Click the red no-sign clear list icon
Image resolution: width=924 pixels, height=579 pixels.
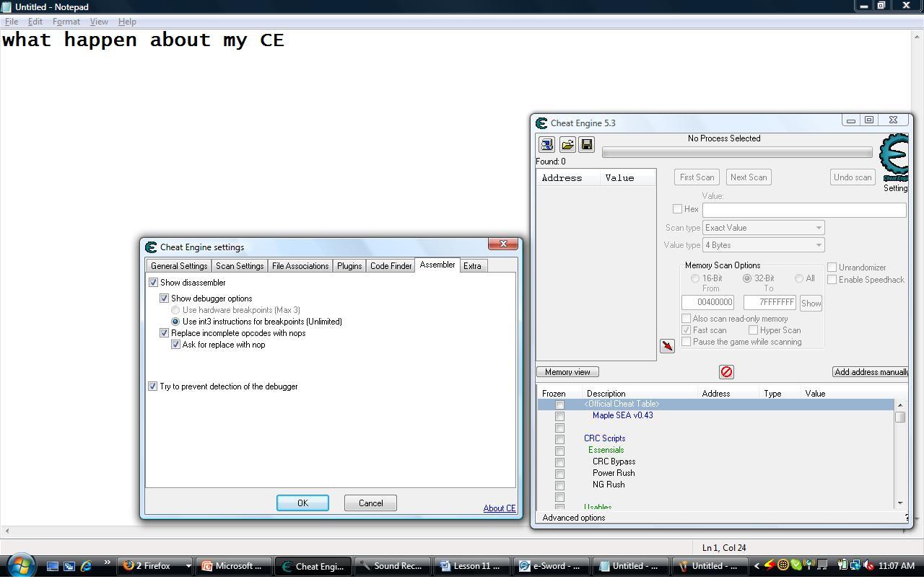[x=726, y=371]
